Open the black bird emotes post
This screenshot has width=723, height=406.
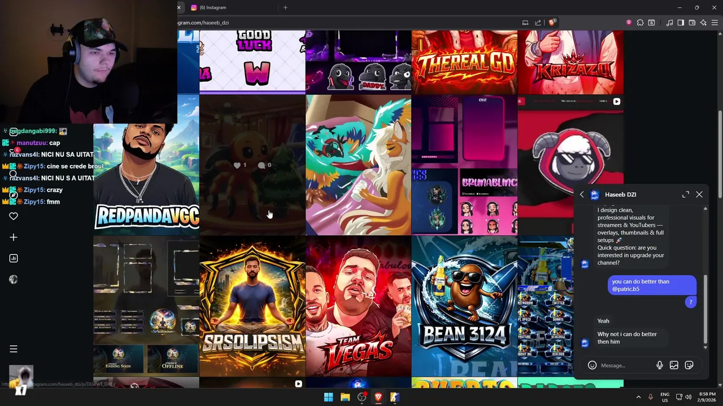(x=358, y=62)
